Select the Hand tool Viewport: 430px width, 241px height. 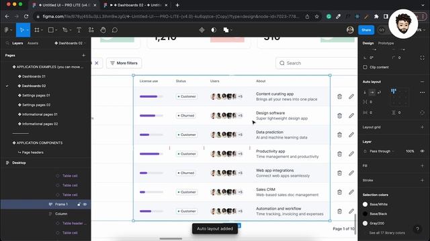point(103,30)
